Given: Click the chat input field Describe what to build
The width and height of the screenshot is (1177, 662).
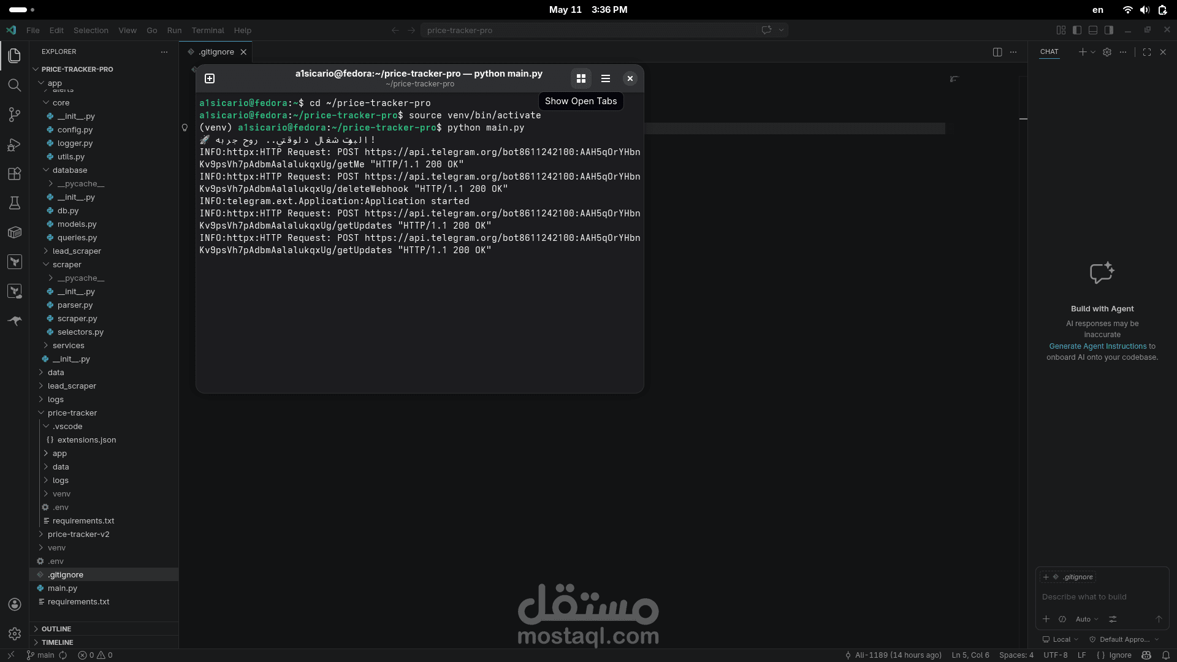Looking at the screenshot, I should (1102, 597).
